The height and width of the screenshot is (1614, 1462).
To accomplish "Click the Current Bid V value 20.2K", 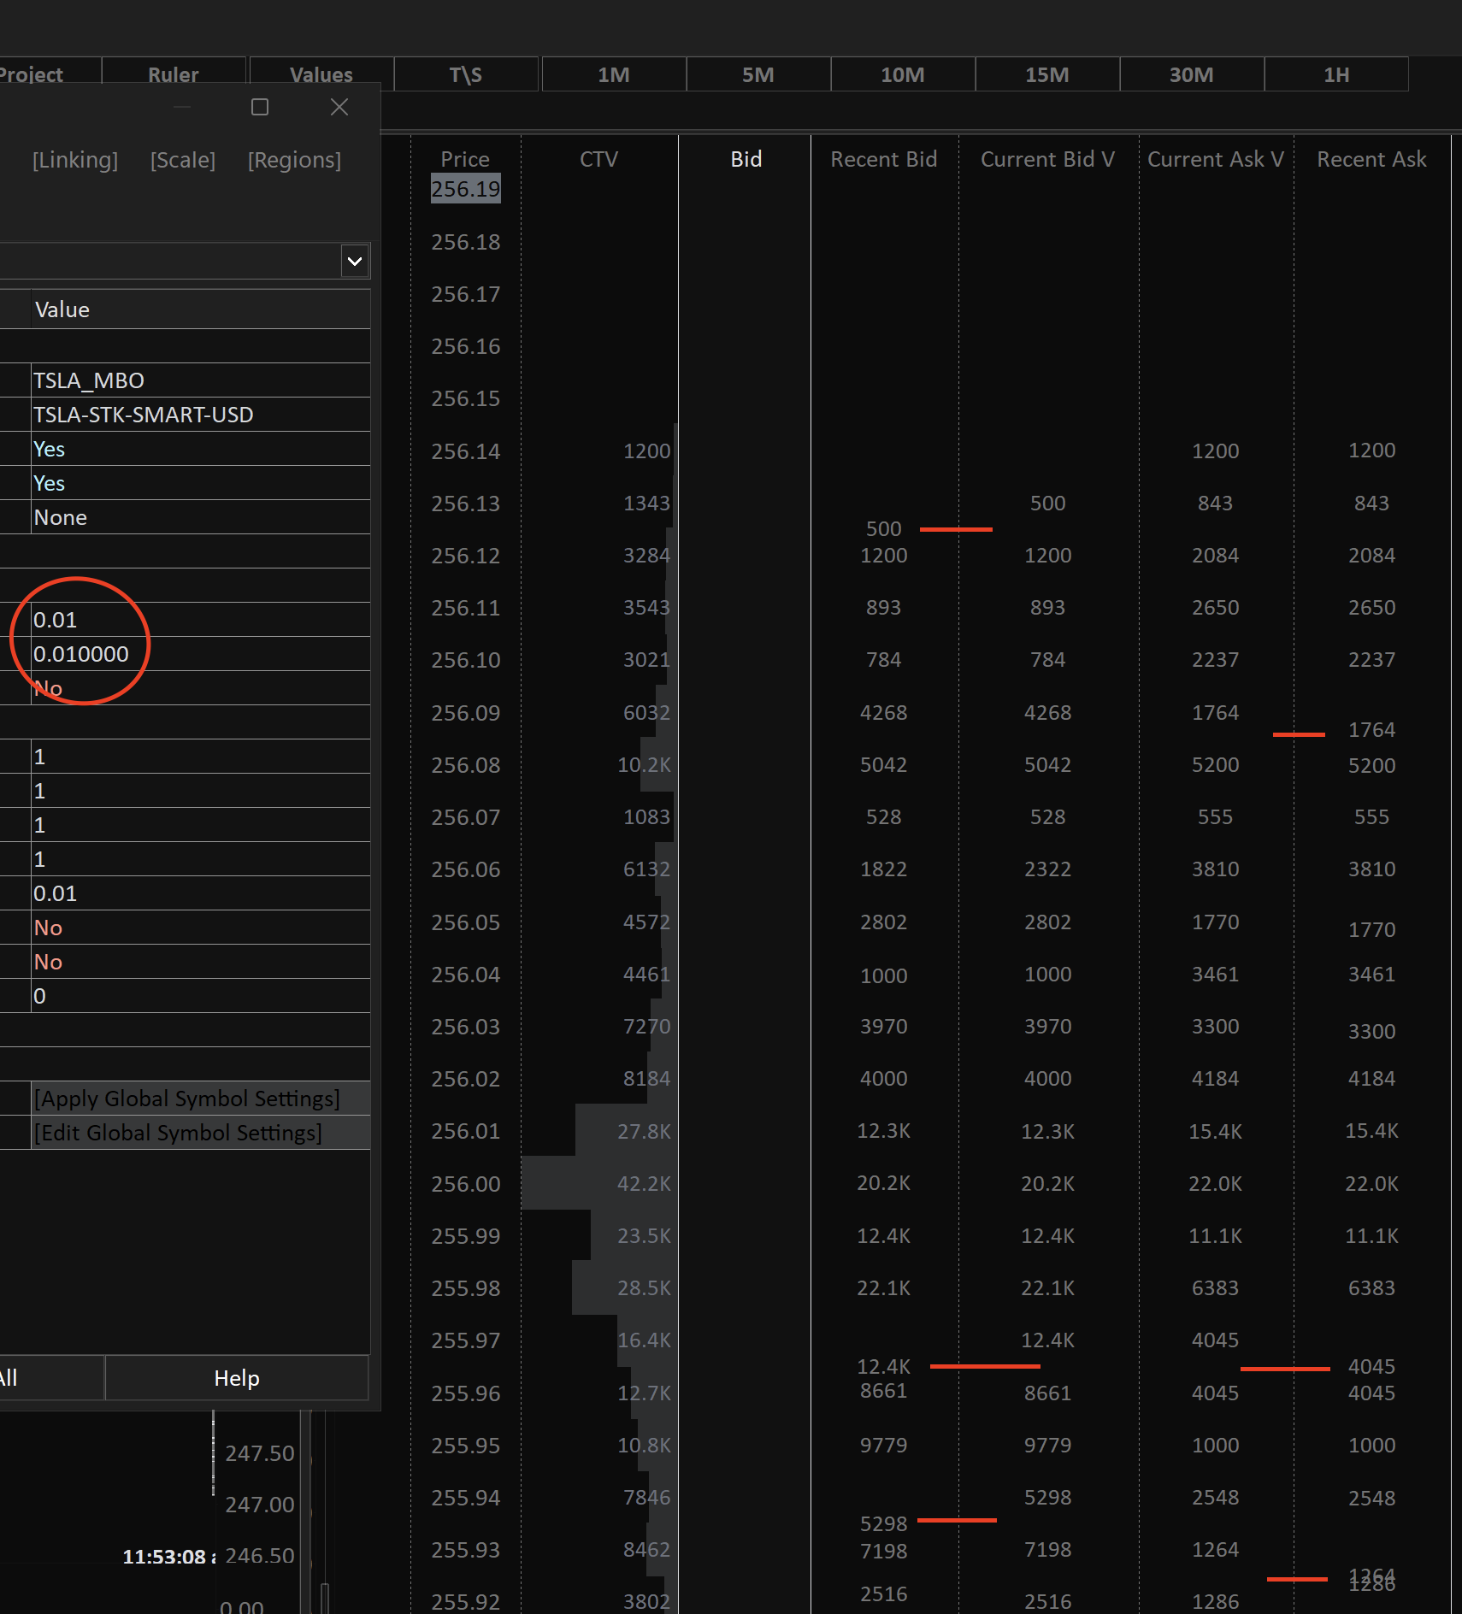I will [x=1047, y=1184].
